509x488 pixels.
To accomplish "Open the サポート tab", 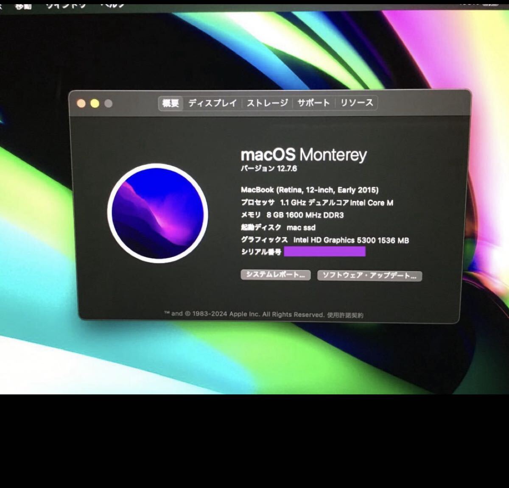I will click(x=313, y=103).
